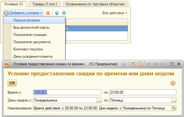This screenshot has height=117, width=184.
Task: Open the День недели с selection ellipsis
Action: click(x=99, y=100)
